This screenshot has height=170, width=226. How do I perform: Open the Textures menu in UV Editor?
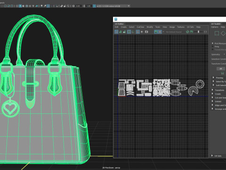click(x=181, y=27)
